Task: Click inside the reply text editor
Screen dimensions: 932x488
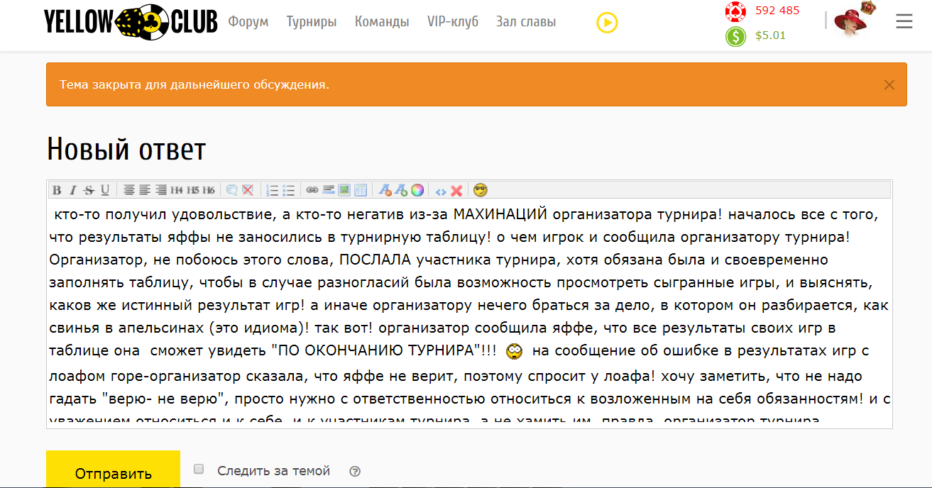Action: coord(469,314)
